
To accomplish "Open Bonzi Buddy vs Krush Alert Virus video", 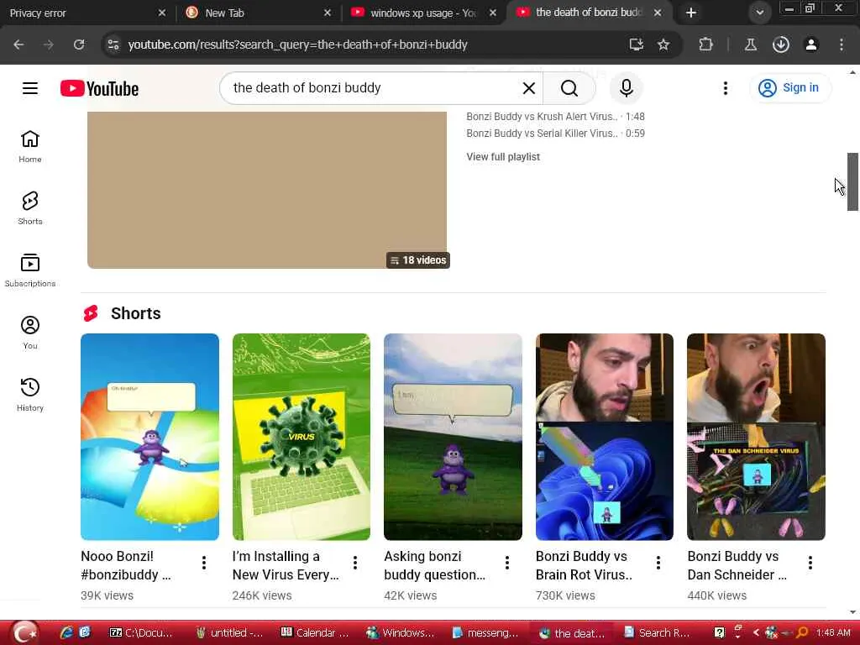I will (x=555, y=116).
